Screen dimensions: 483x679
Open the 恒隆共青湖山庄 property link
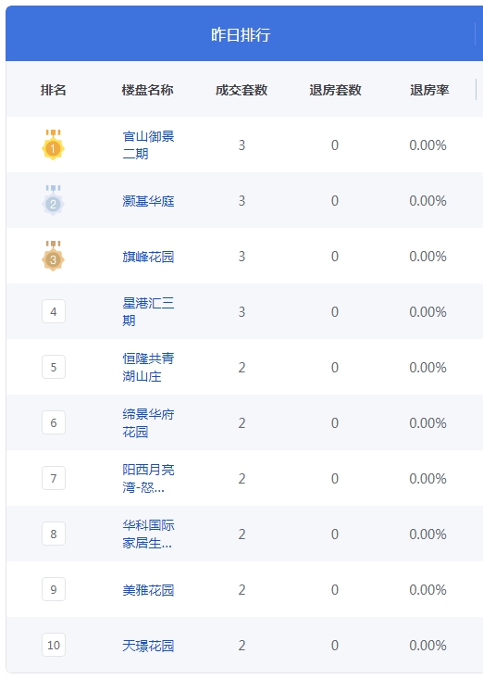[x=148, y=367]
